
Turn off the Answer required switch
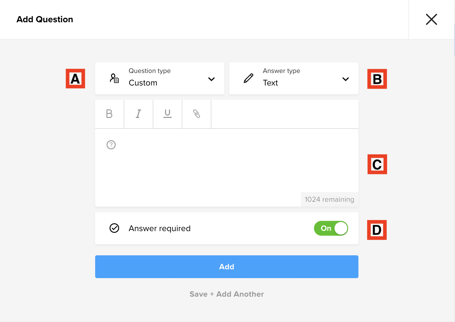pyautogui.click(x=331, y=228)
